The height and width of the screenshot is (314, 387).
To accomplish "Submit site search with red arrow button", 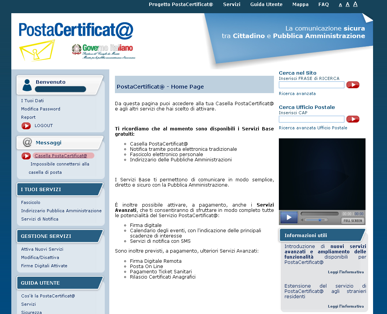I will point(353,85).
